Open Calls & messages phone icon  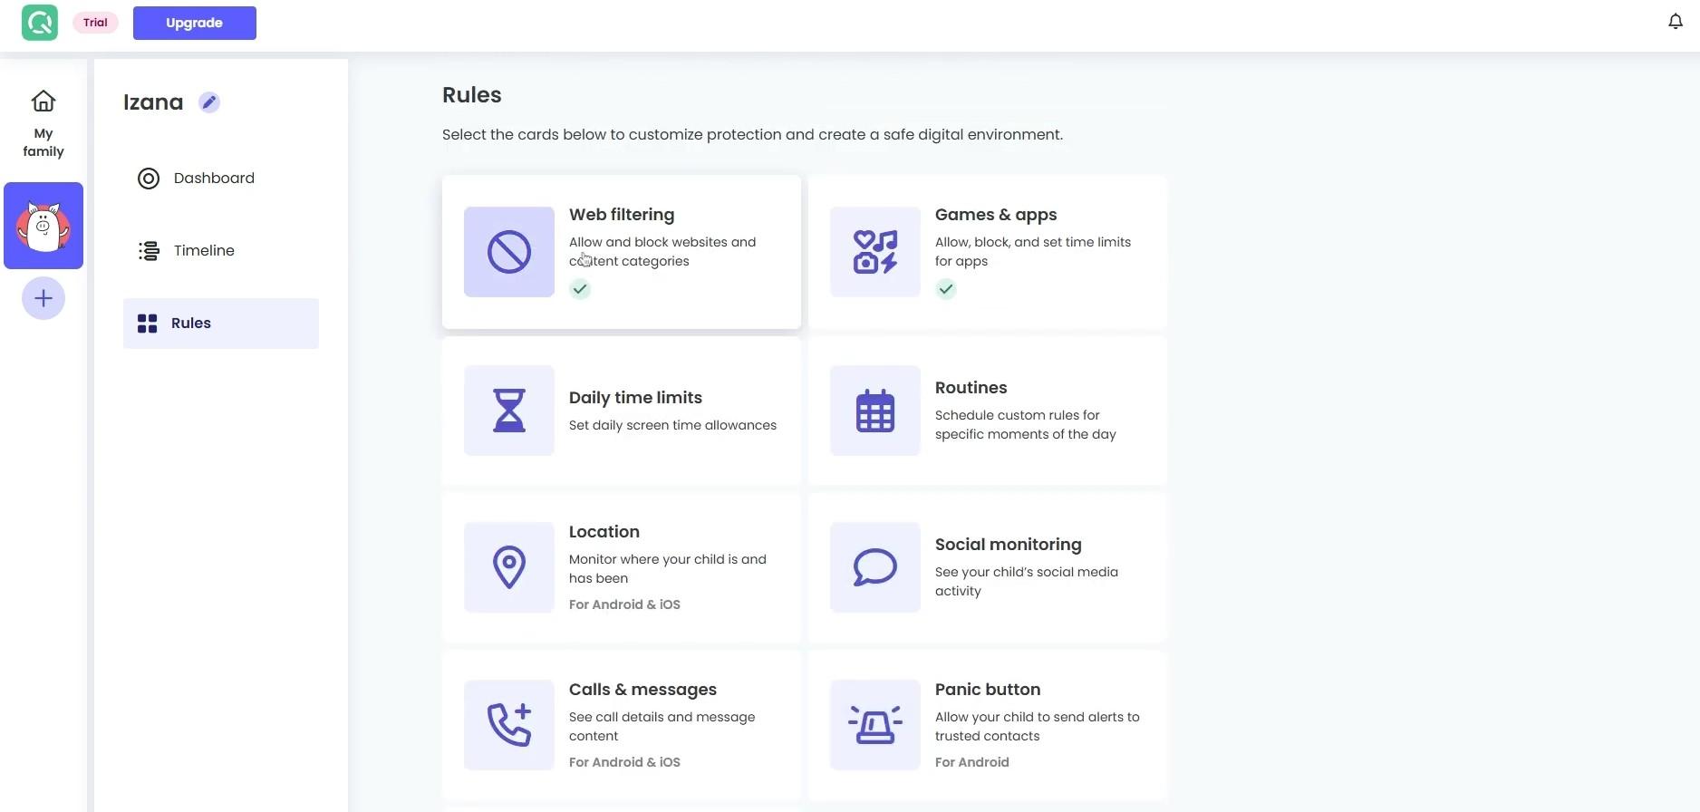click(x=509, y=725)
